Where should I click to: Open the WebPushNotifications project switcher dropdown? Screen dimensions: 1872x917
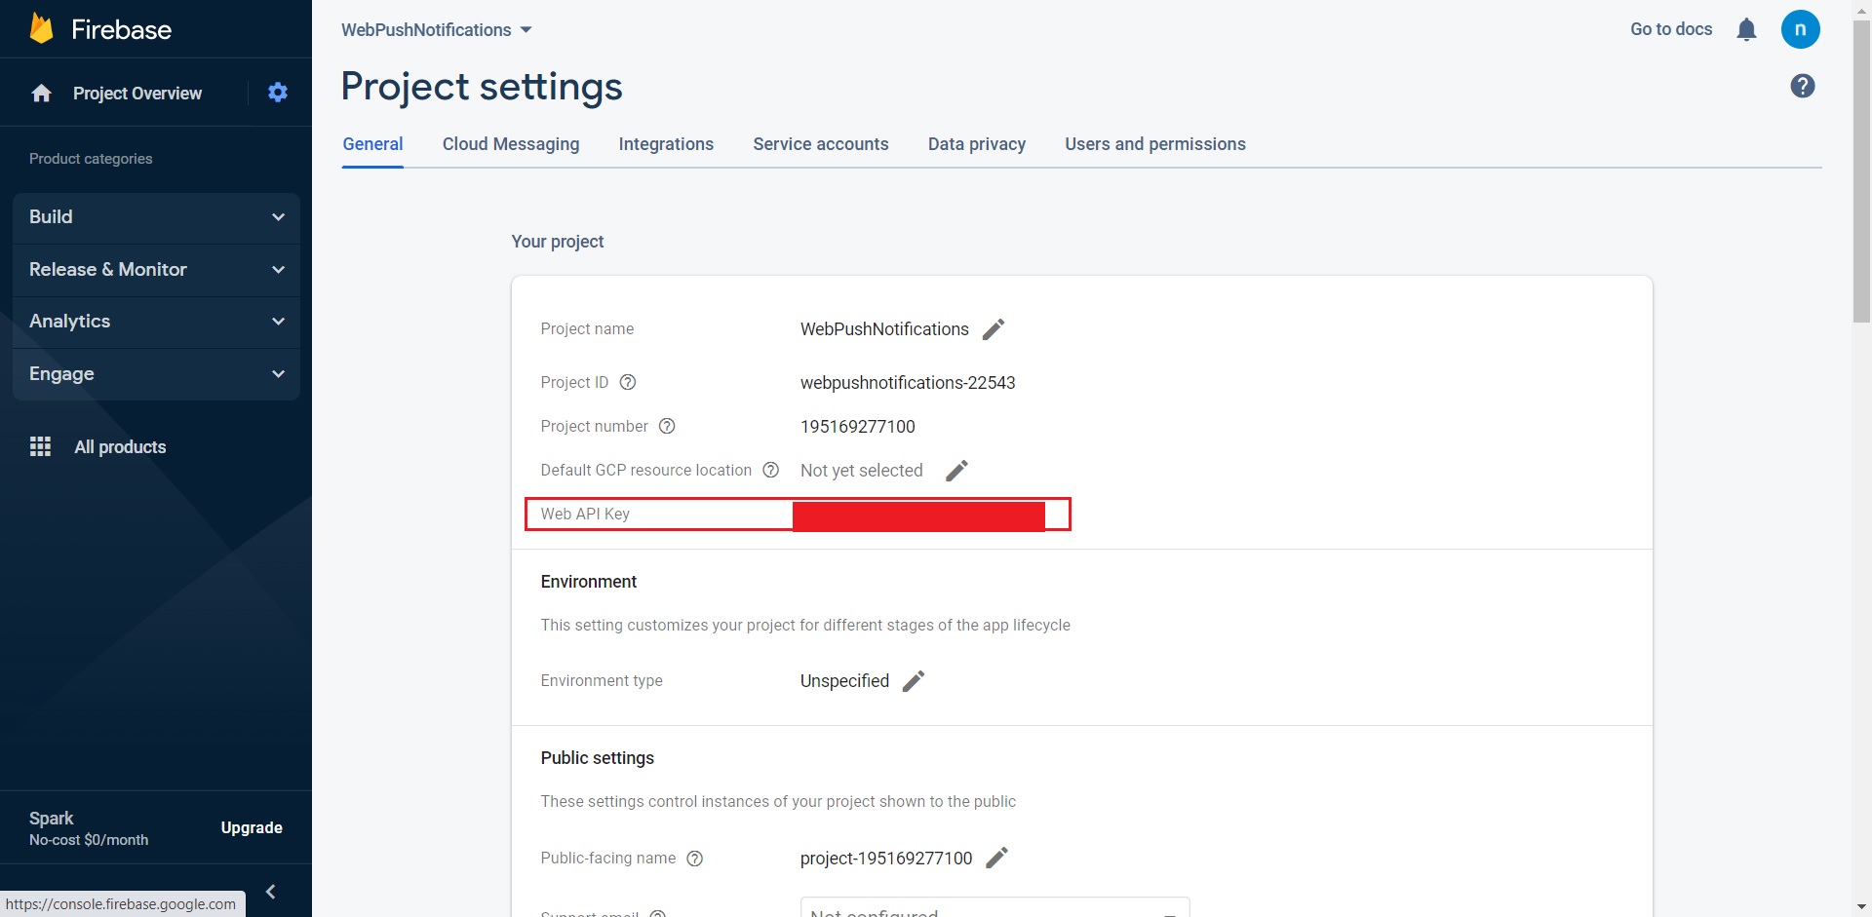(x=437, y=30)
